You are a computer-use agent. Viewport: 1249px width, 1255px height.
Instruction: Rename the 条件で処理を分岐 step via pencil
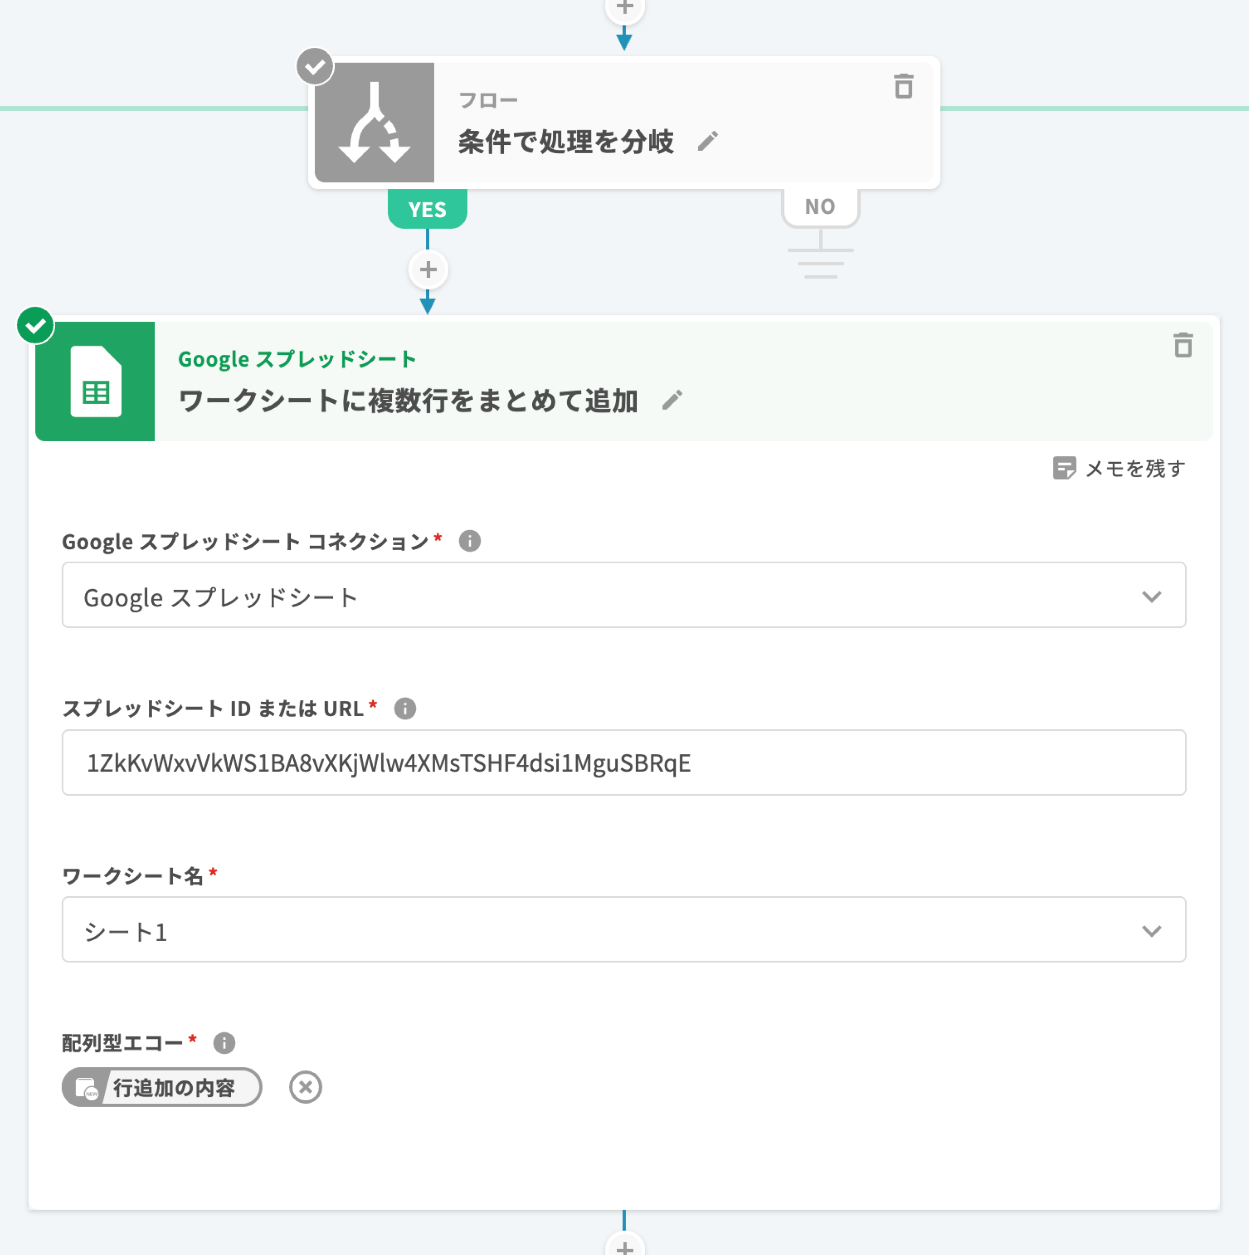pos(707,141)
